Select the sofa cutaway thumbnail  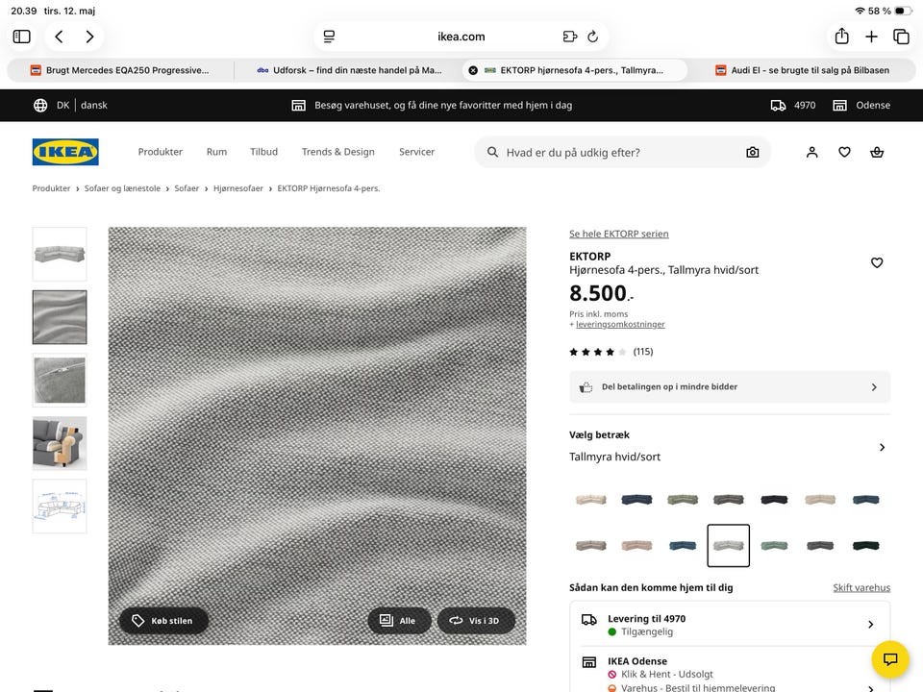point(60,443)
